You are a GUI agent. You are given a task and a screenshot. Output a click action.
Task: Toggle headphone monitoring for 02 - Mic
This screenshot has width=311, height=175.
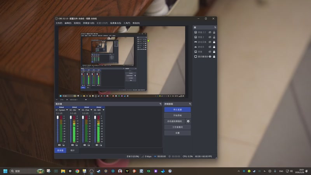(77, 145)
